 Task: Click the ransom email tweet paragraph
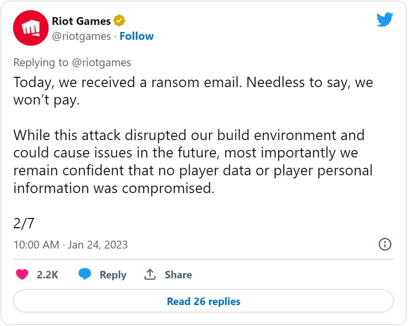point(192,91)
